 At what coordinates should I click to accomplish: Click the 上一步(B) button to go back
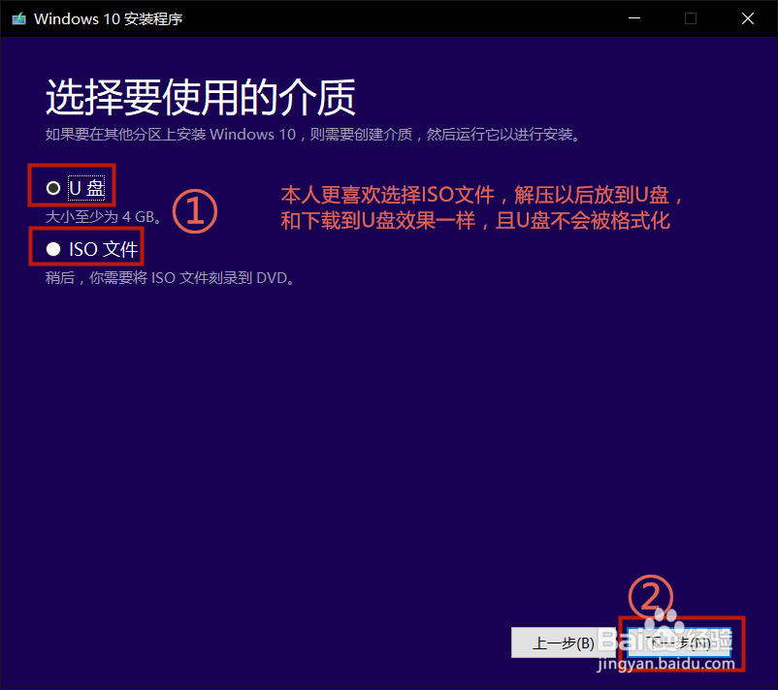click(565, 643)
